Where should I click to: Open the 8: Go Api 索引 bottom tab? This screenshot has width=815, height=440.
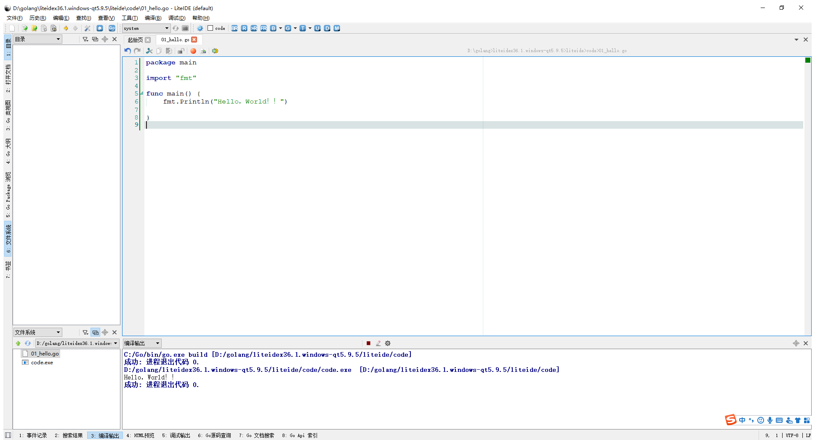pos(300,435)
